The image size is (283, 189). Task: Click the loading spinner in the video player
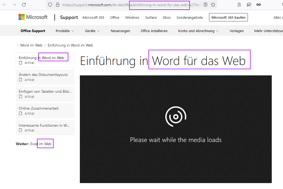coord(176,117)
